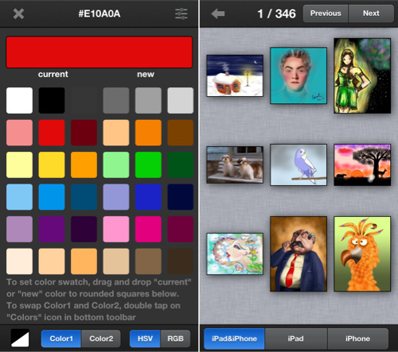Viewport: 398px width, 352px height.
Task: Switch color mode to RGB
Action: point(175,338)
